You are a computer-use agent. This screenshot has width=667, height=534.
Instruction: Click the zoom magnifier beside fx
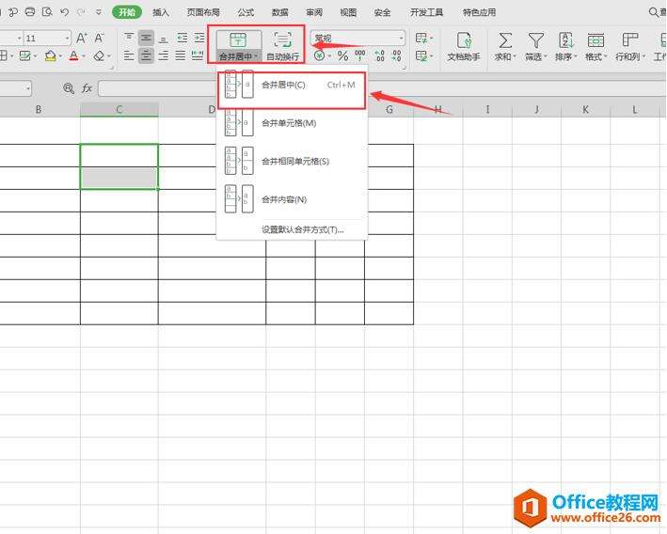coord(68,88)
